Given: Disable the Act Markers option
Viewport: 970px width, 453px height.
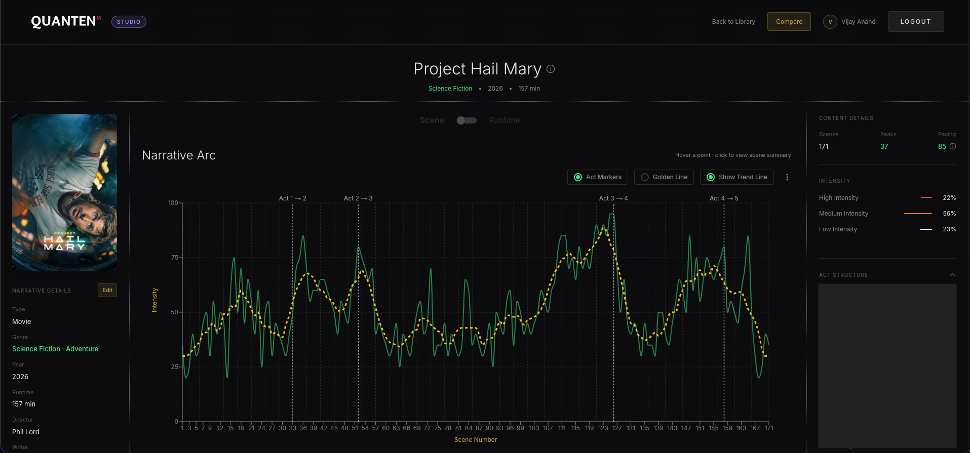Looking at the screenshot, I should [598, 177].
